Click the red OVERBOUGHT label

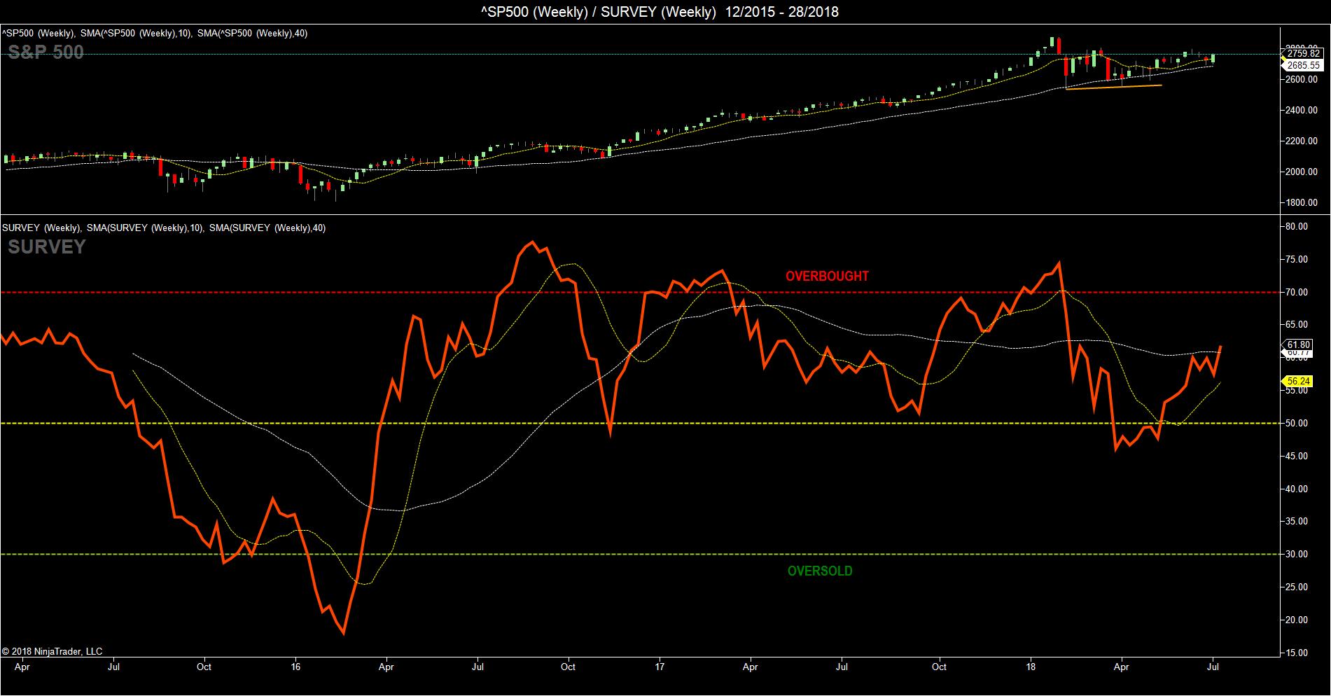pos(827,276)
